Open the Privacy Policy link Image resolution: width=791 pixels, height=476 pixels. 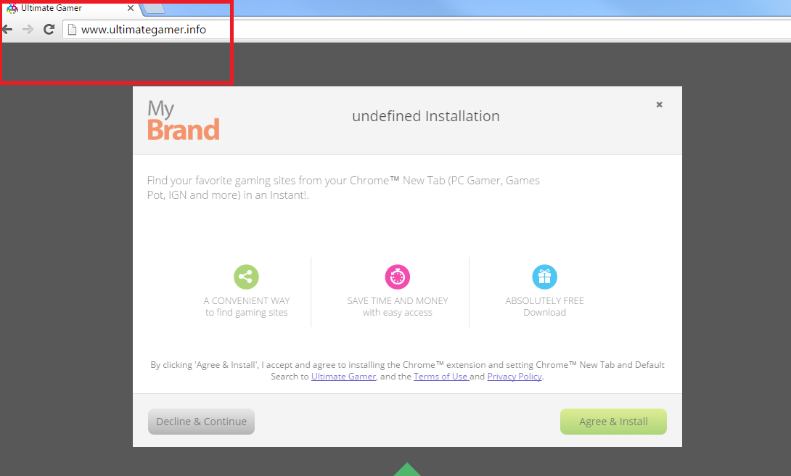click(515, 377)
